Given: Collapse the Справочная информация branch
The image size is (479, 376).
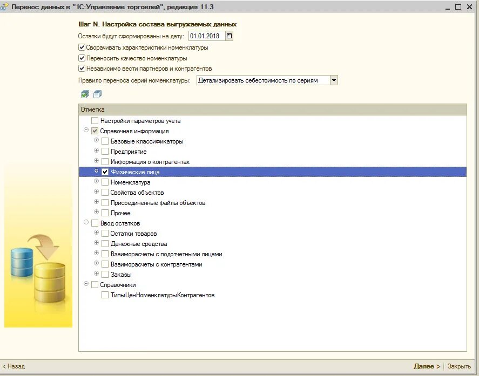Looking at the screenshot, I should point(86,130).
